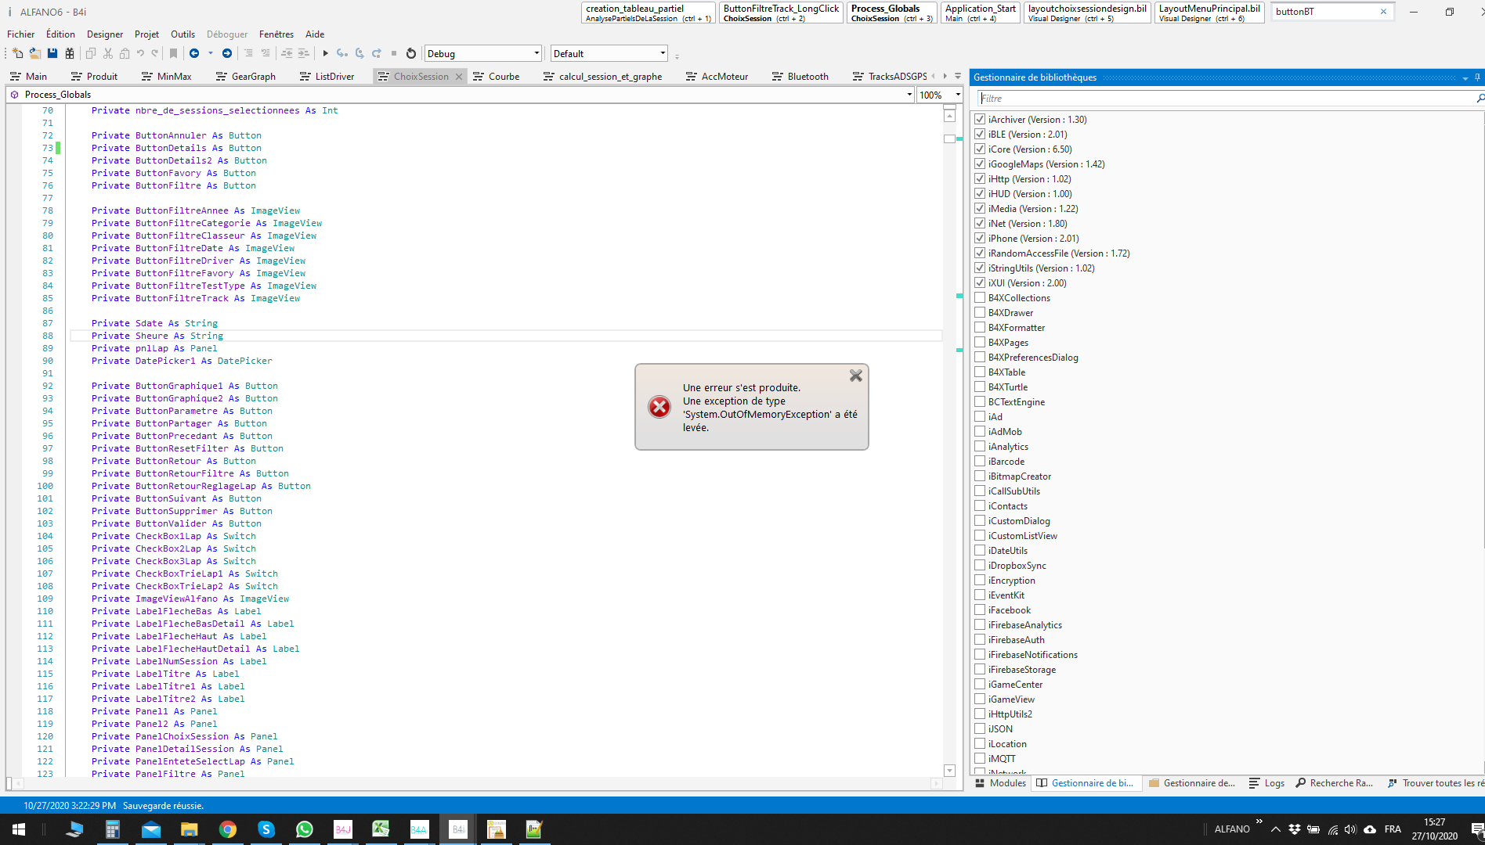Screen dimensions: 1485x845
Task: Click the restart debug circular arrow icon
Action: (411, 53)
